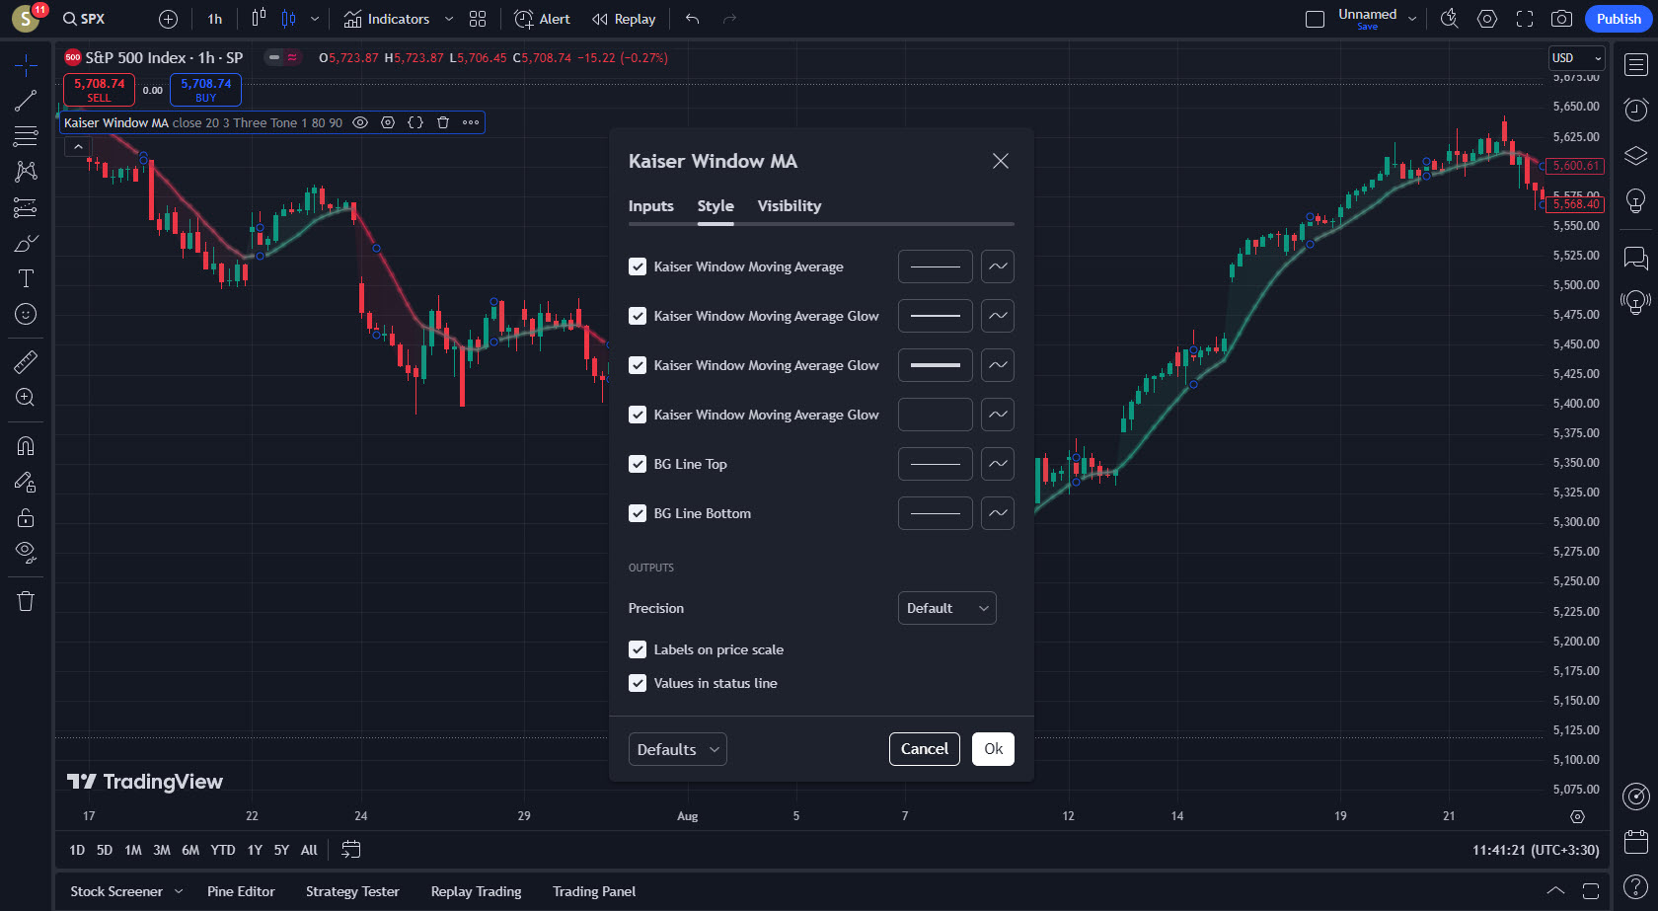The width and height of the screenshot is (1658, 911).
Task: Open the Alert creation button
Action: 542,19
